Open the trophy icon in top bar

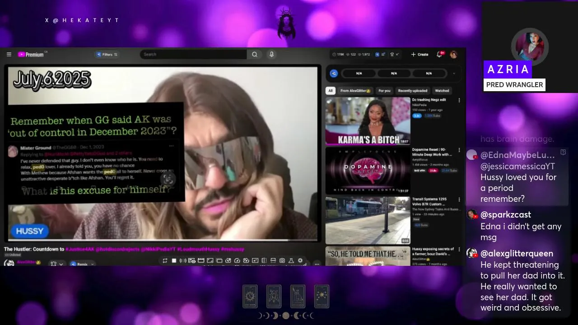pos(392,54)
